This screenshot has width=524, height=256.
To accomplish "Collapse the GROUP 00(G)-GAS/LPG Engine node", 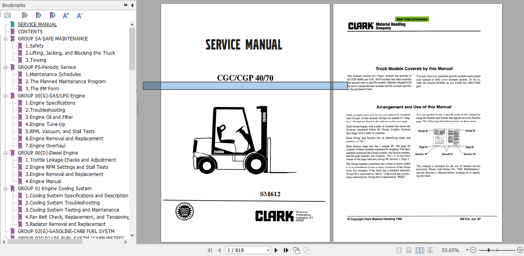I will pos(6,96).
